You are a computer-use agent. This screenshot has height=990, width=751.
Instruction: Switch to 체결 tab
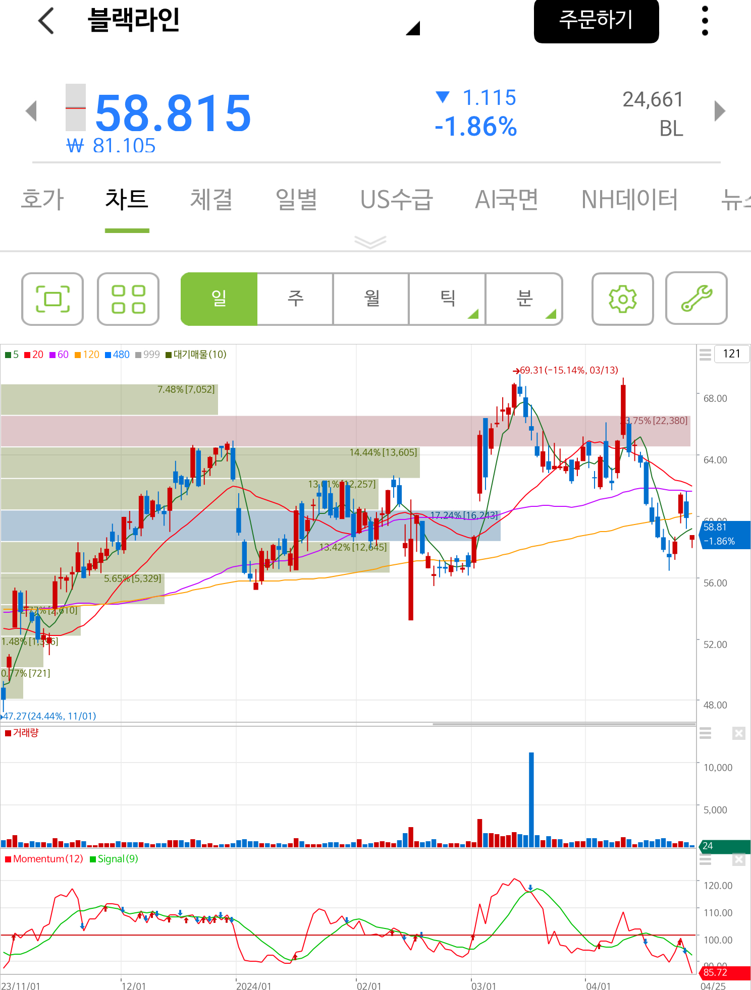[211, 199]
